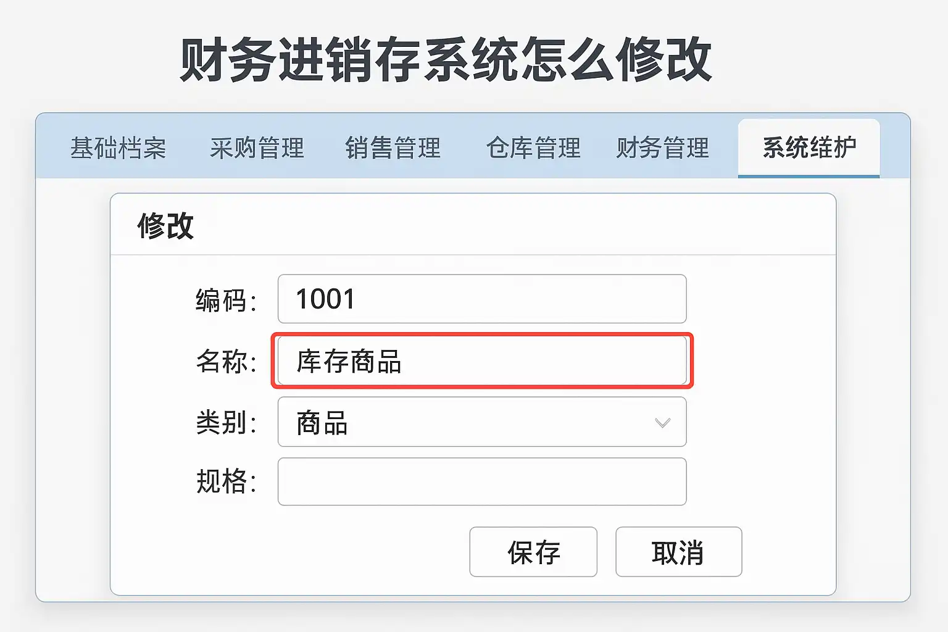Open the 财务管理 tab
Image resolution: width=948 pixels, height=632 pixels.
pyautogui.click(x=662, y=148)
